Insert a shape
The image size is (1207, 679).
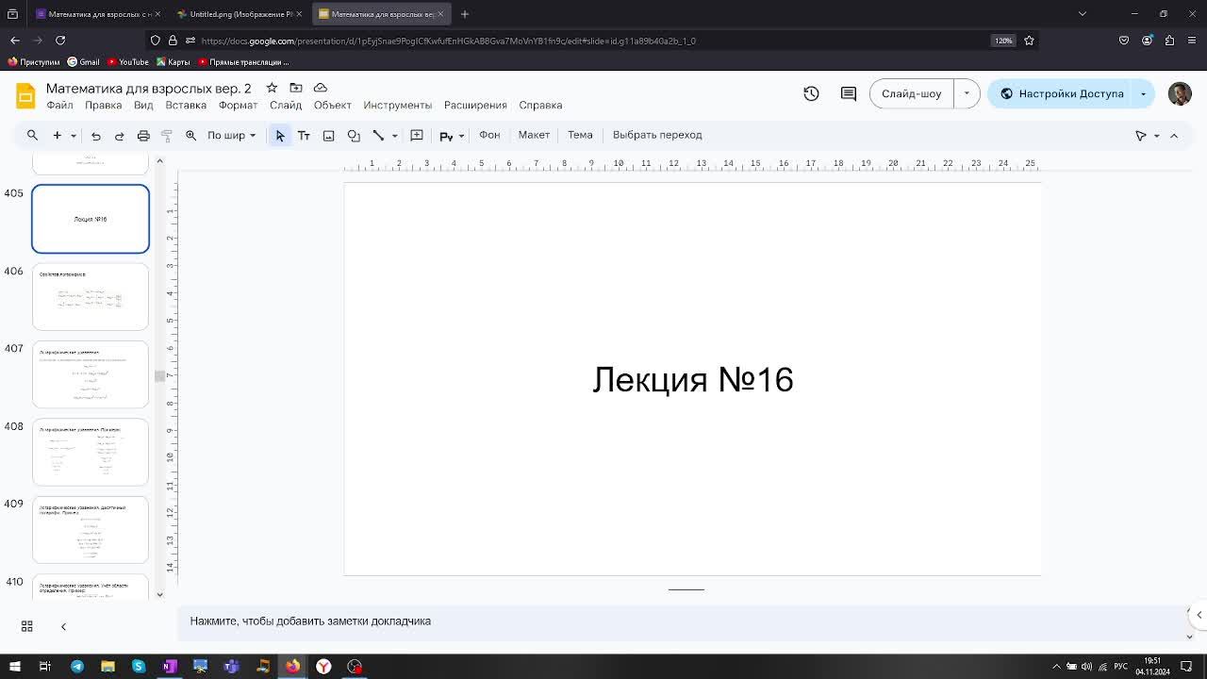[x=354, y=135]
